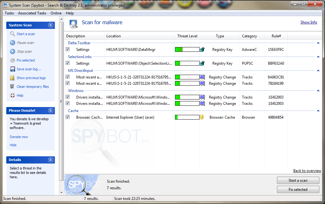Click the Scan for malware header icon
The width and height of the screenshot is (325, 204).
tap(73, 24)
